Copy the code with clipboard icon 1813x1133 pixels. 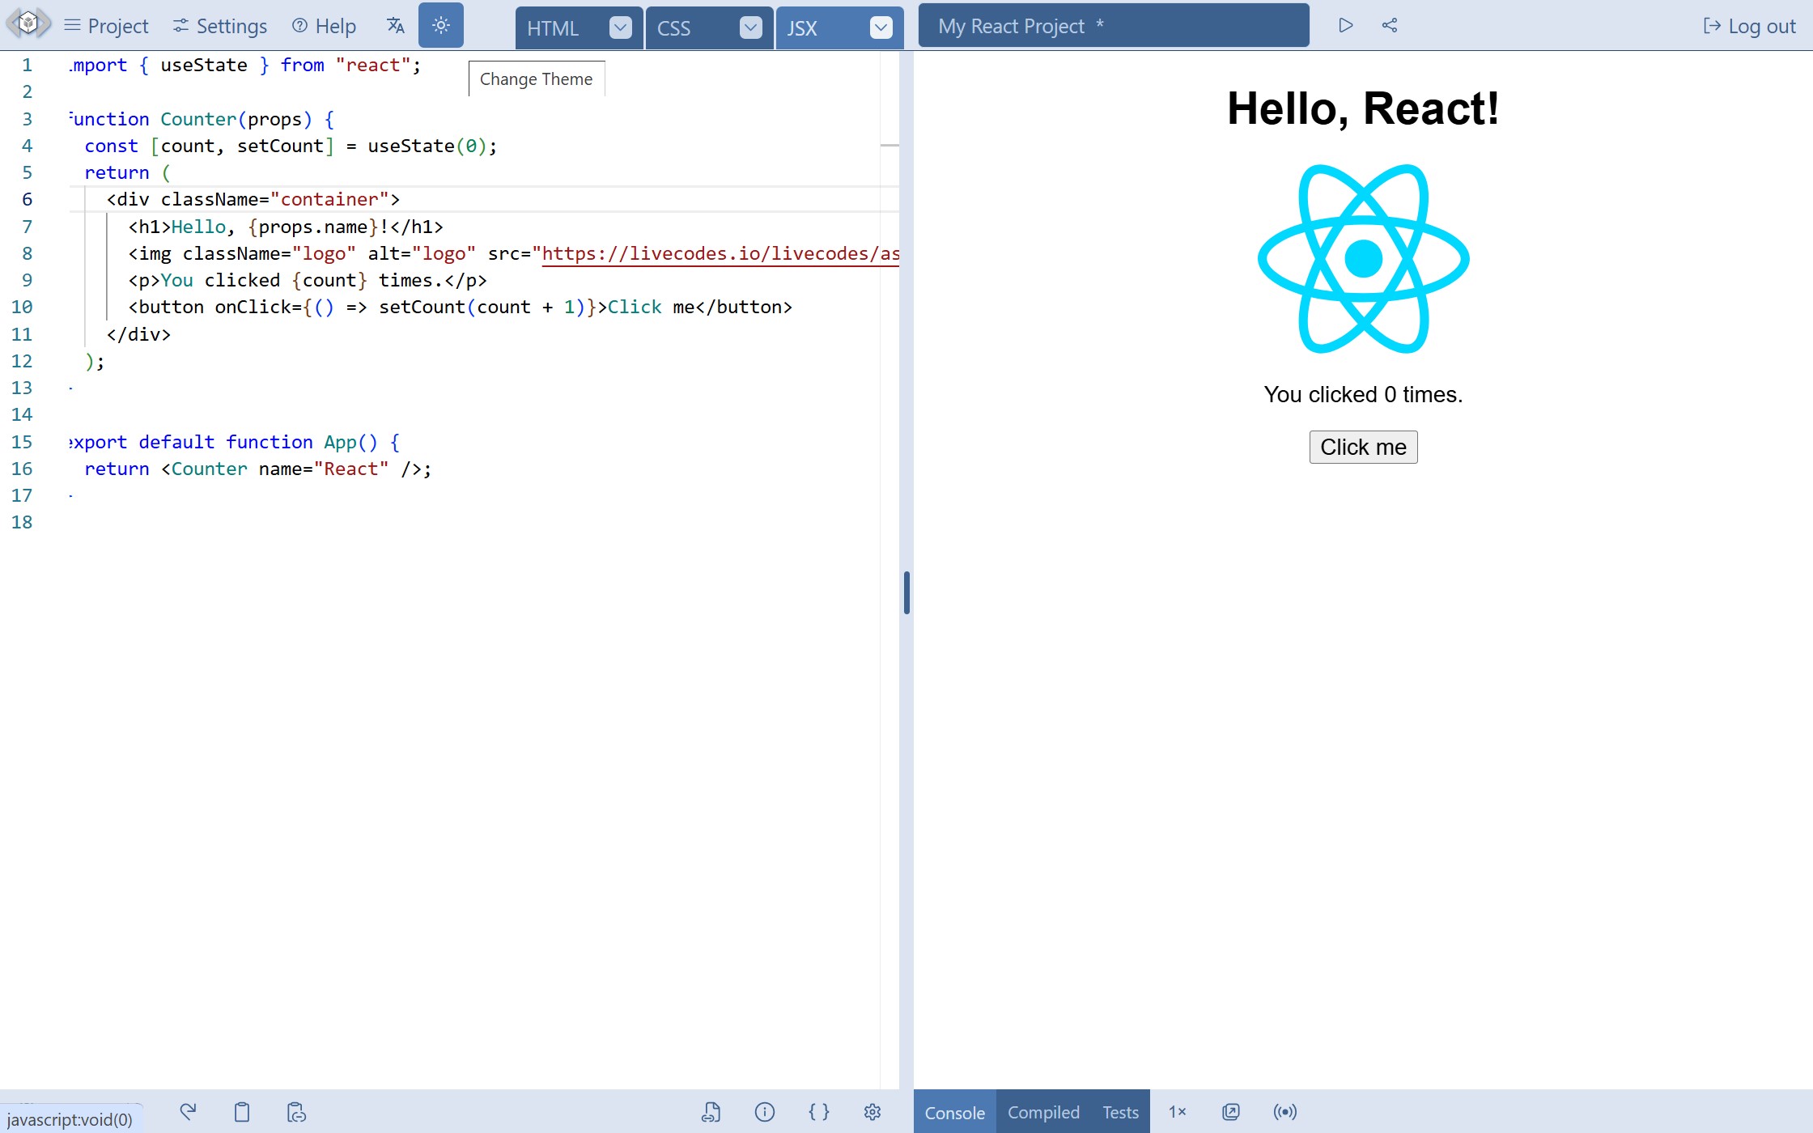click(241, 1111)
